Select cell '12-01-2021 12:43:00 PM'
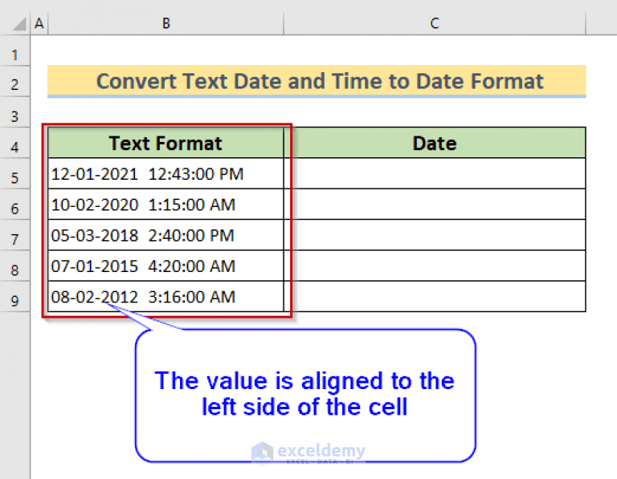Image resolution: width=617 pixels, height=479 pixels. [x=165, y=173]
